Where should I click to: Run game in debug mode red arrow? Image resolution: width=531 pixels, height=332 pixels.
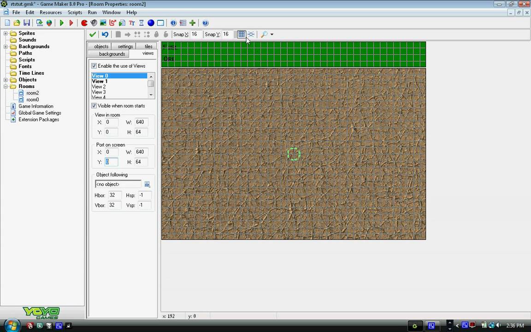coord(71,23)
